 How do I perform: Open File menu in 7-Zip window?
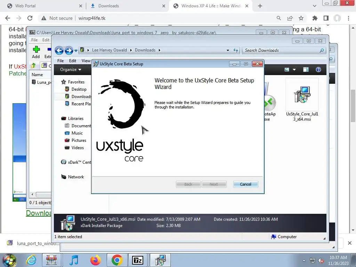pyautogui.click(x=34, y=40)
